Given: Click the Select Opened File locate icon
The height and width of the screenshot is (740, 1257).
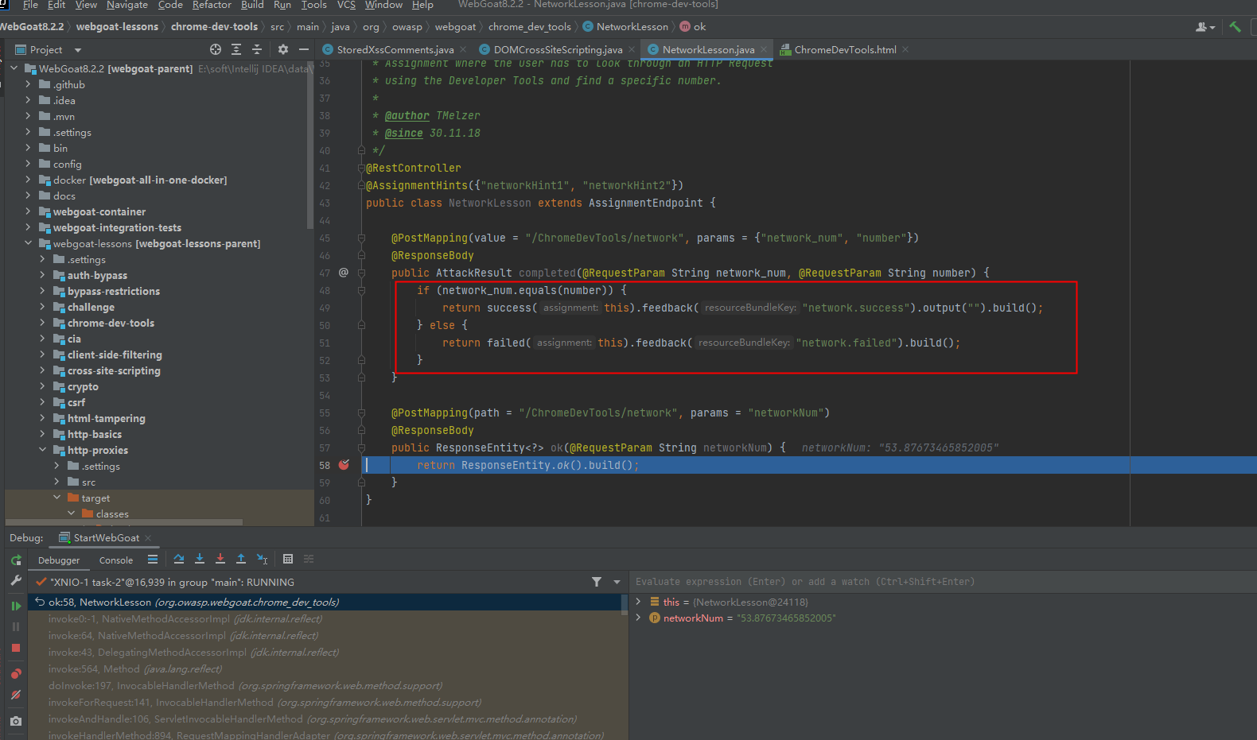Looking at the screenshot, I should 216,49.
